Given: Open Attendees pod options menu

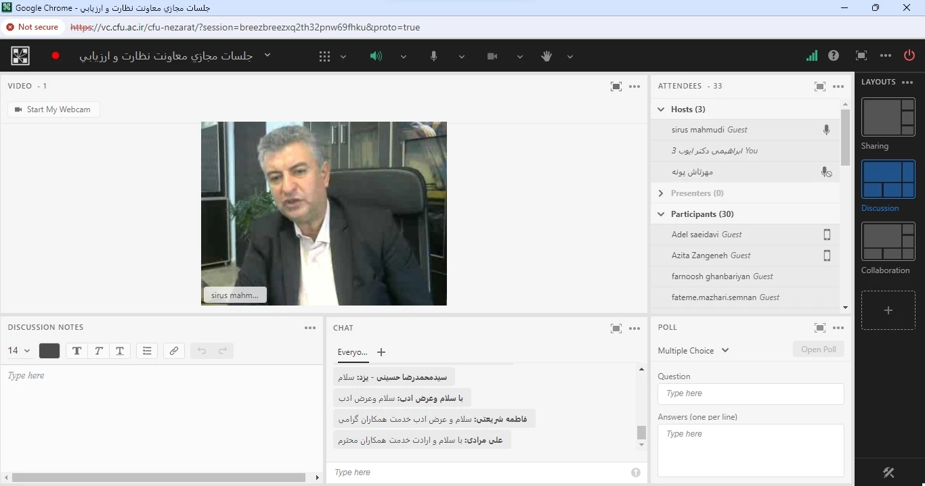Looking at the screenshot, I should 838,87.
